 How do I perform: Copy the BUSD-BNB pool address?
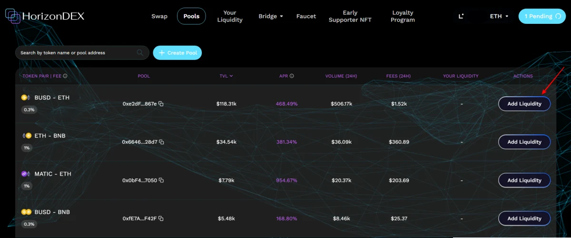161,218
